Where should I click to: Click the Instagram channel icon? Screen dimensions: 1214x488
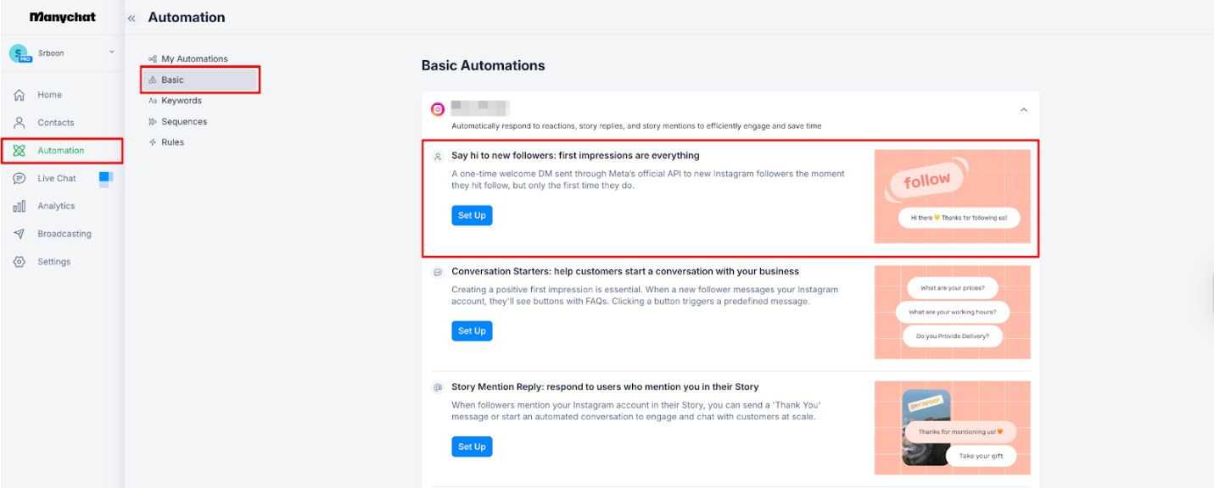point(437,108)
